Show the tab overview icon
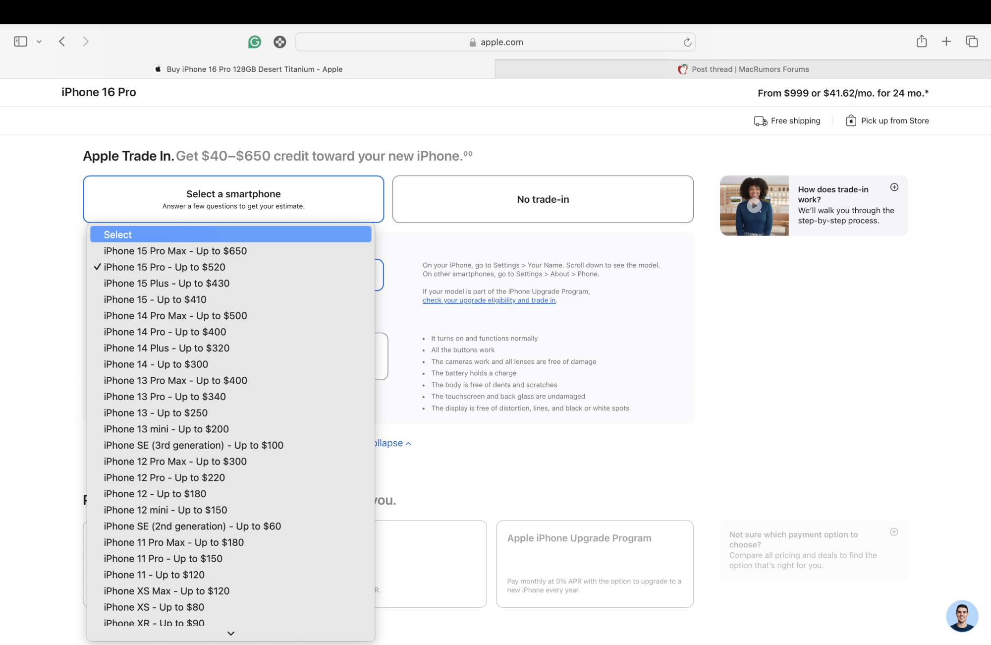The image size is (991, 645). click(972, 42)
